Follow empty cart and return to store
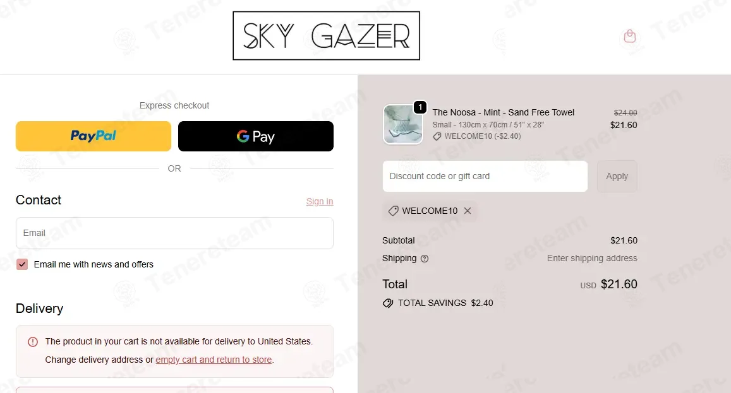This screenshot has width=731, height=393. pos(214,360)
